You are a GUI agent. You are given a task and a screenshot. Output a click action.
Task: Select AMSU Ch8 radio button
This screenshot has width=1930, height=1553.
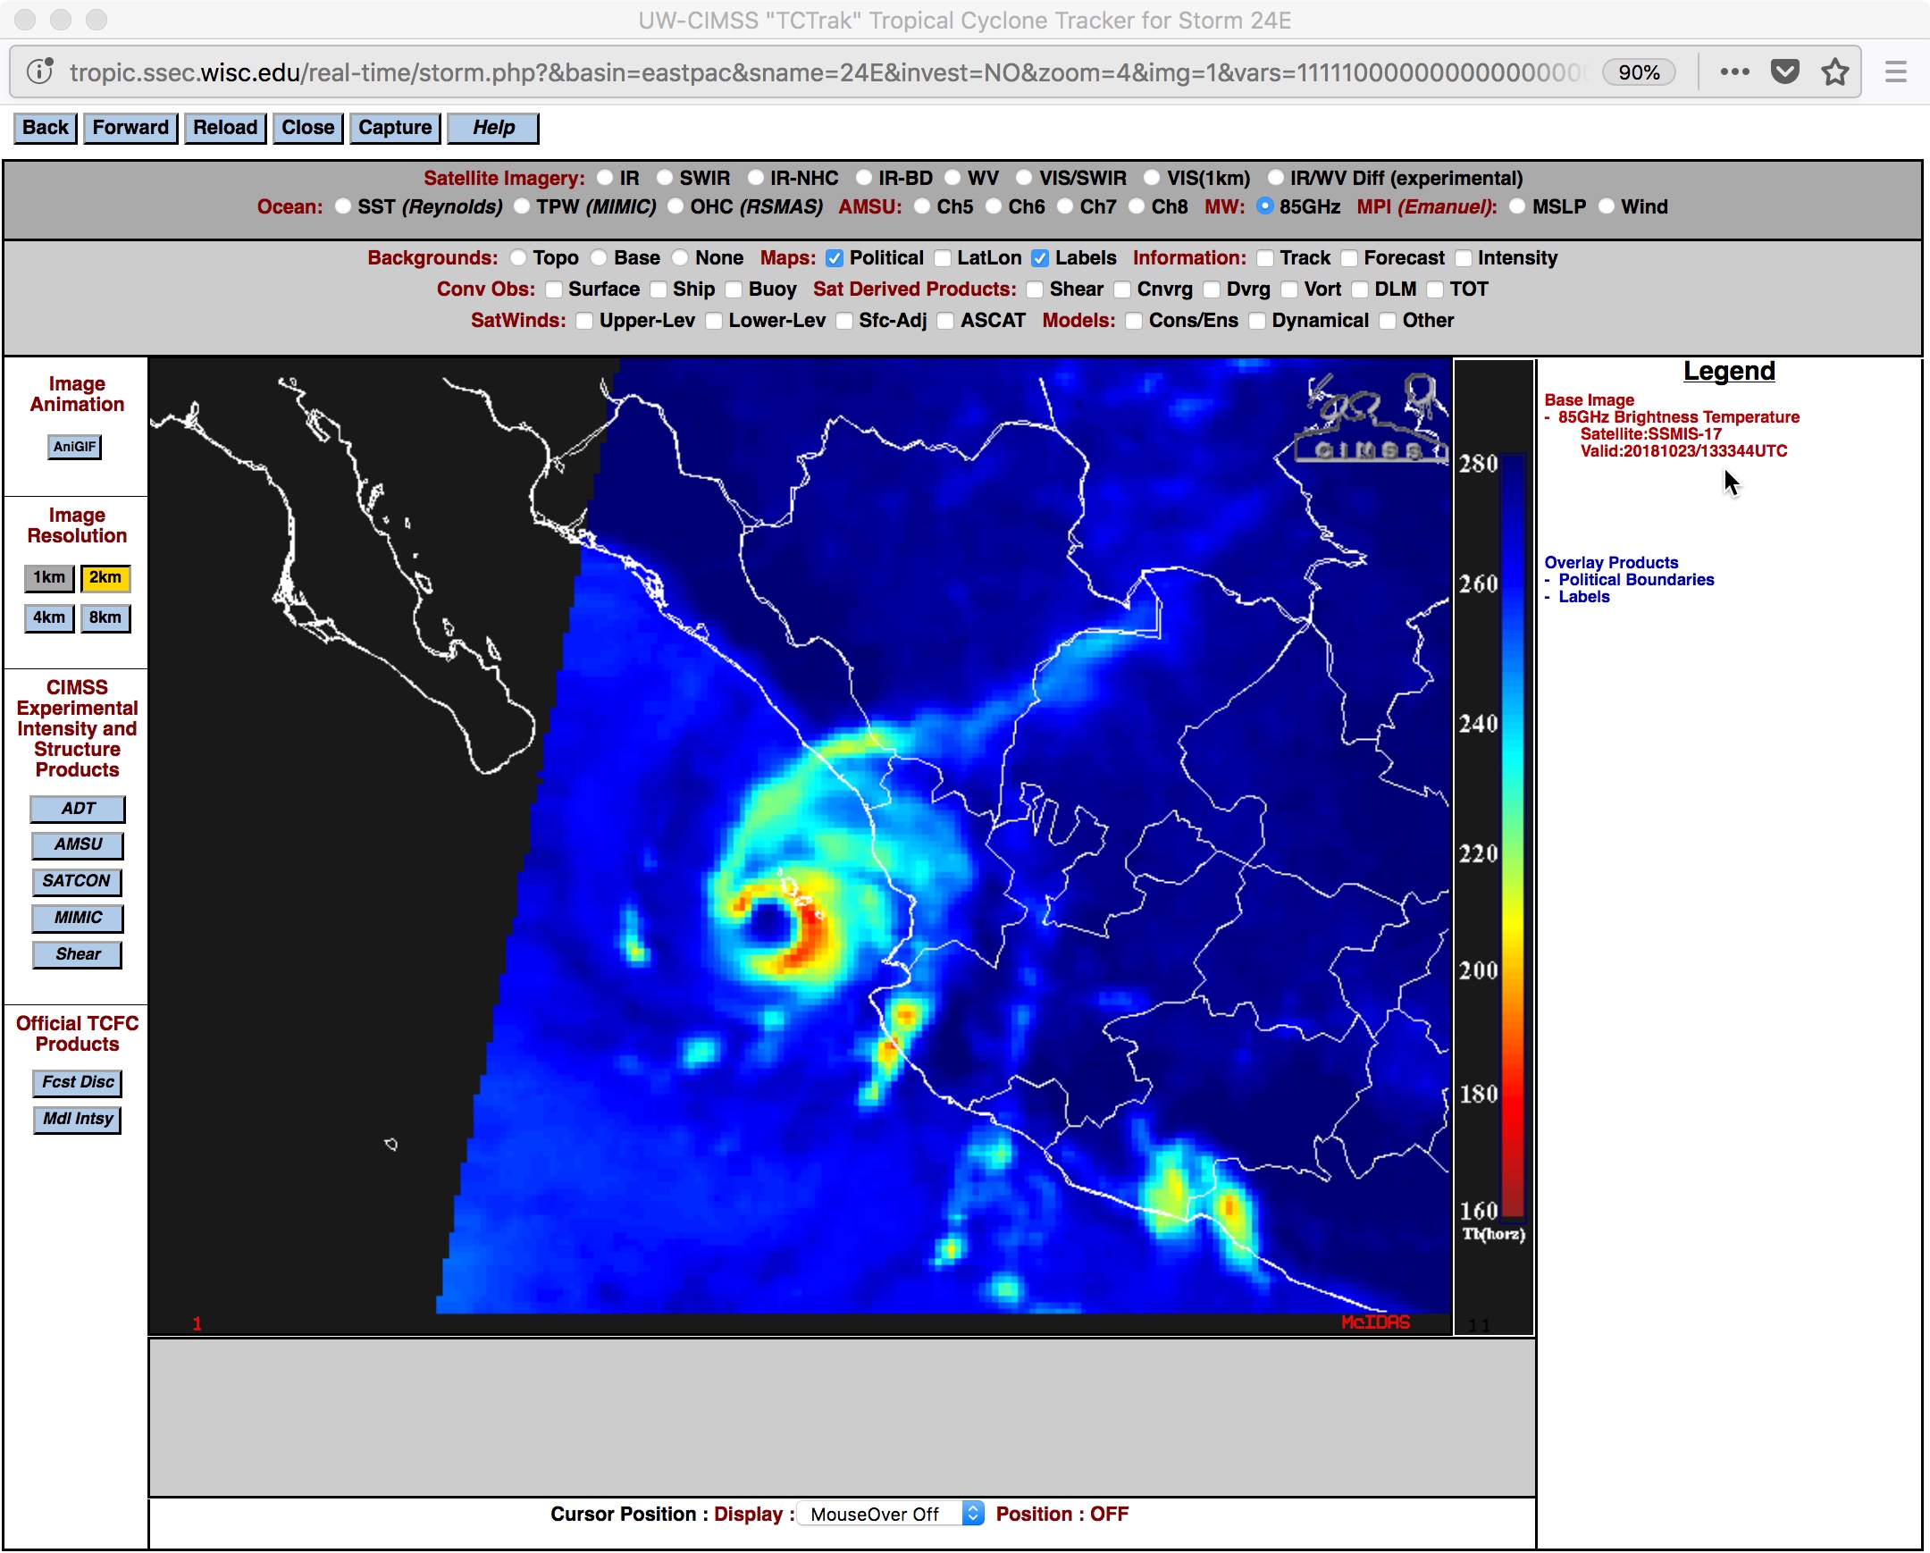(1137, 206)
